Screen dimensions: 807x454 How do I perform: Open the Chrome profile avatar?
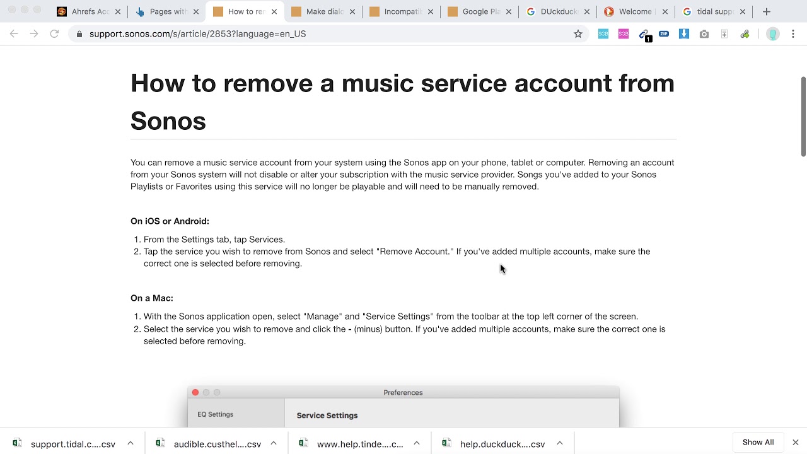(x=772, y=34)
